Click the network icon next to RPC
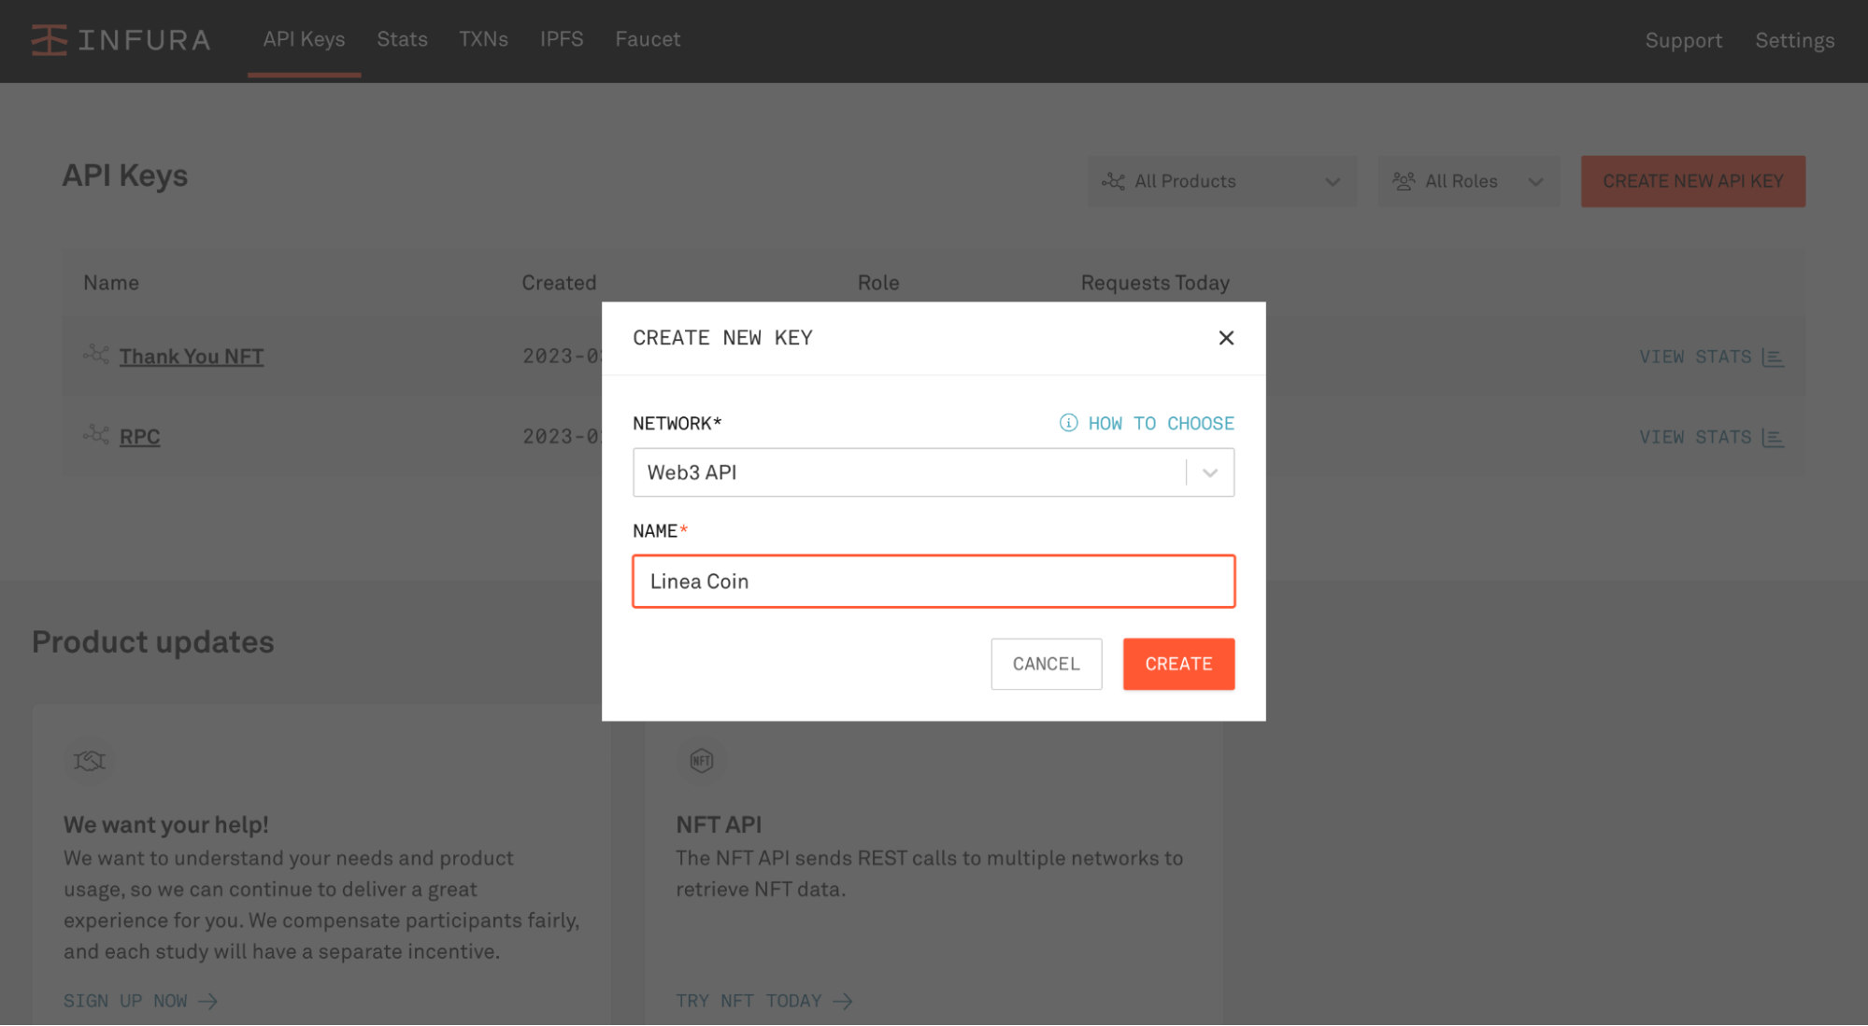This screenshot has height=1026, width=1868. pyautogui.click(x=96, y=435)
